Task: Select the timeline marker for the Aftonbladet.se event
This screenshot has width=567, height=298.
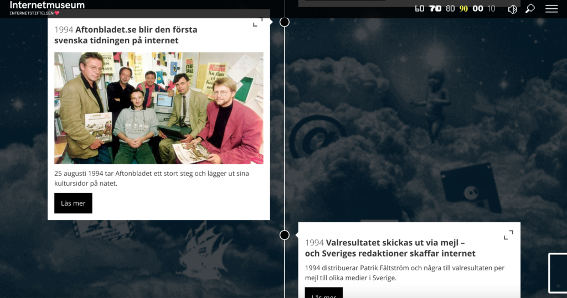Action: pos(285,22)
